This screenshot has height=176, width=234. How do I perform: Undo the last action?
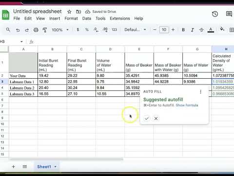point(18,30)
